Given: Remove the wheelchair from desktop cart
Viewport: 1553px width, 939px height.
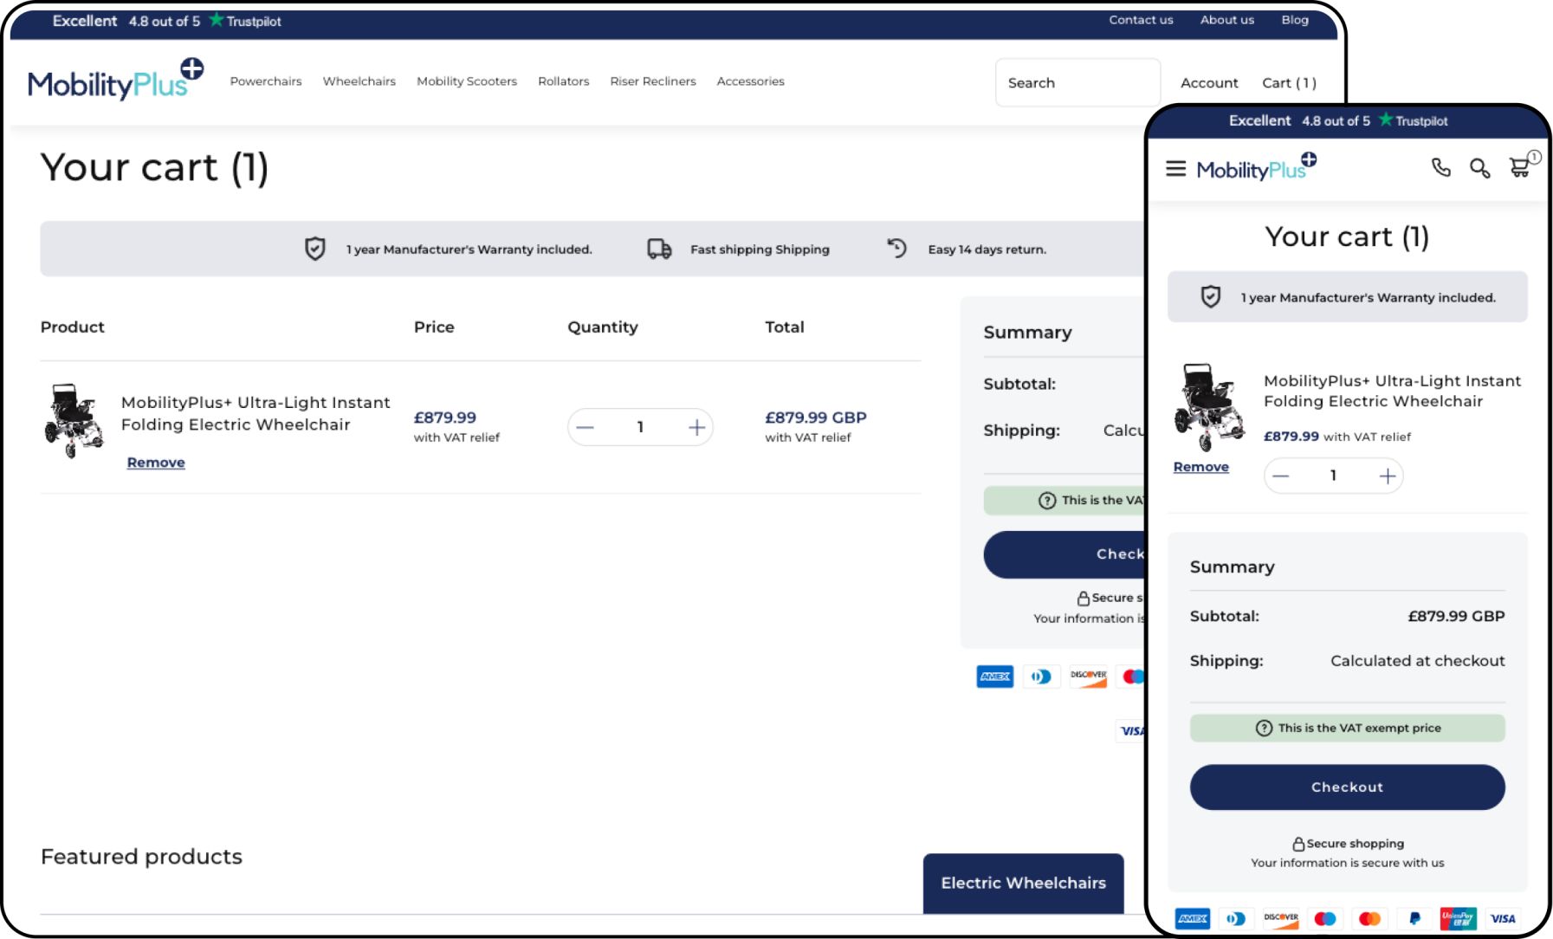Looking at the screenshot, I should [x=156, y=463].
